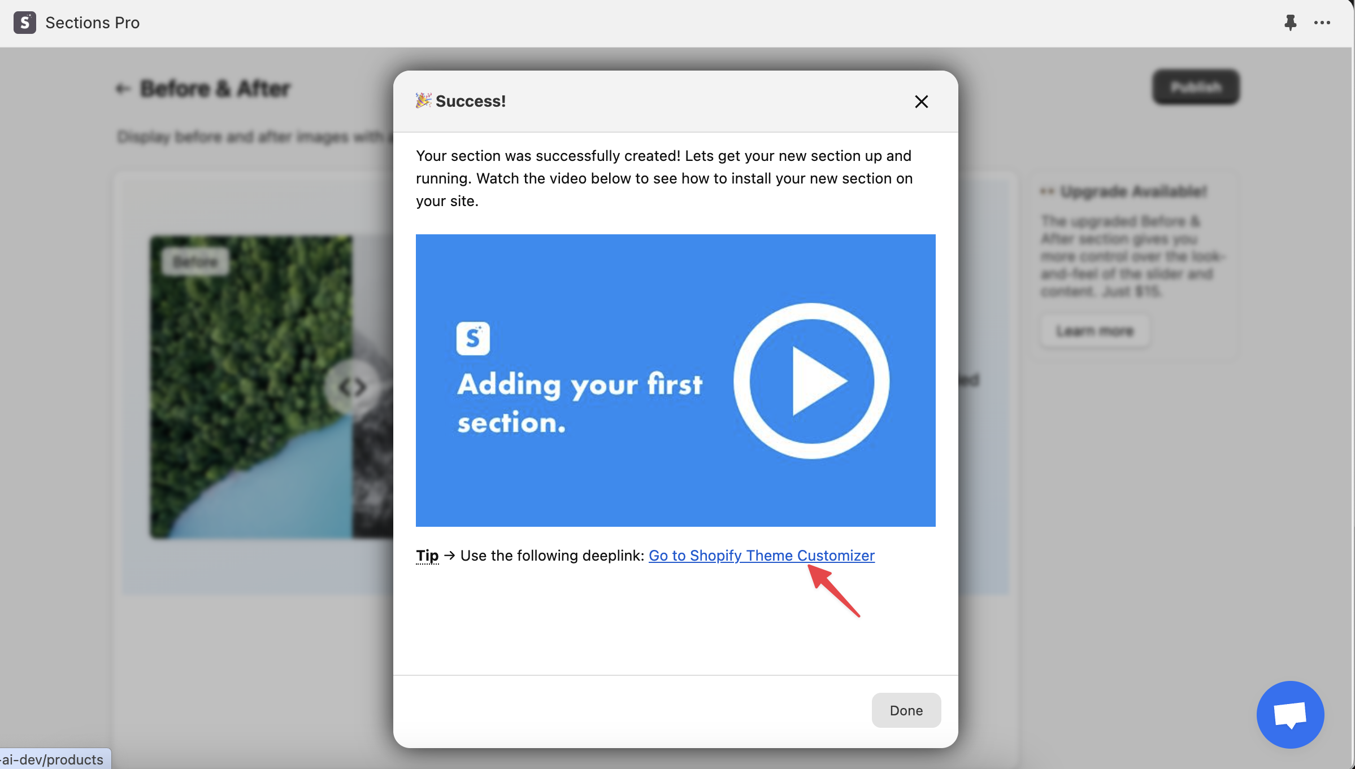Click the play button on the video

[x=809, y=381]
